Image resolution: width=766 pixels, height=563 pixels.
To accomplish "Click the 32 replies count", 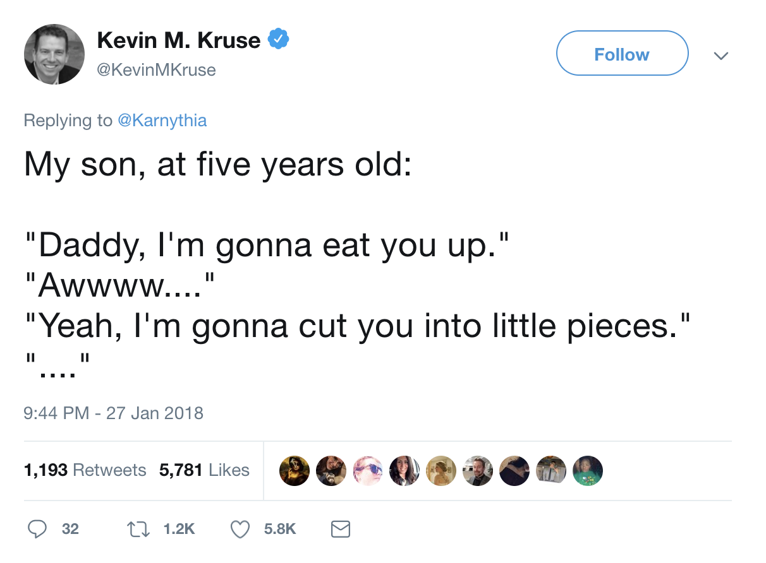I will 70,529.
